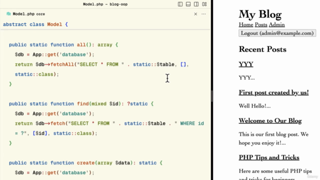
Task: Open the editor more actions menu
Action: pyautogui.click(x=203, y=14)
